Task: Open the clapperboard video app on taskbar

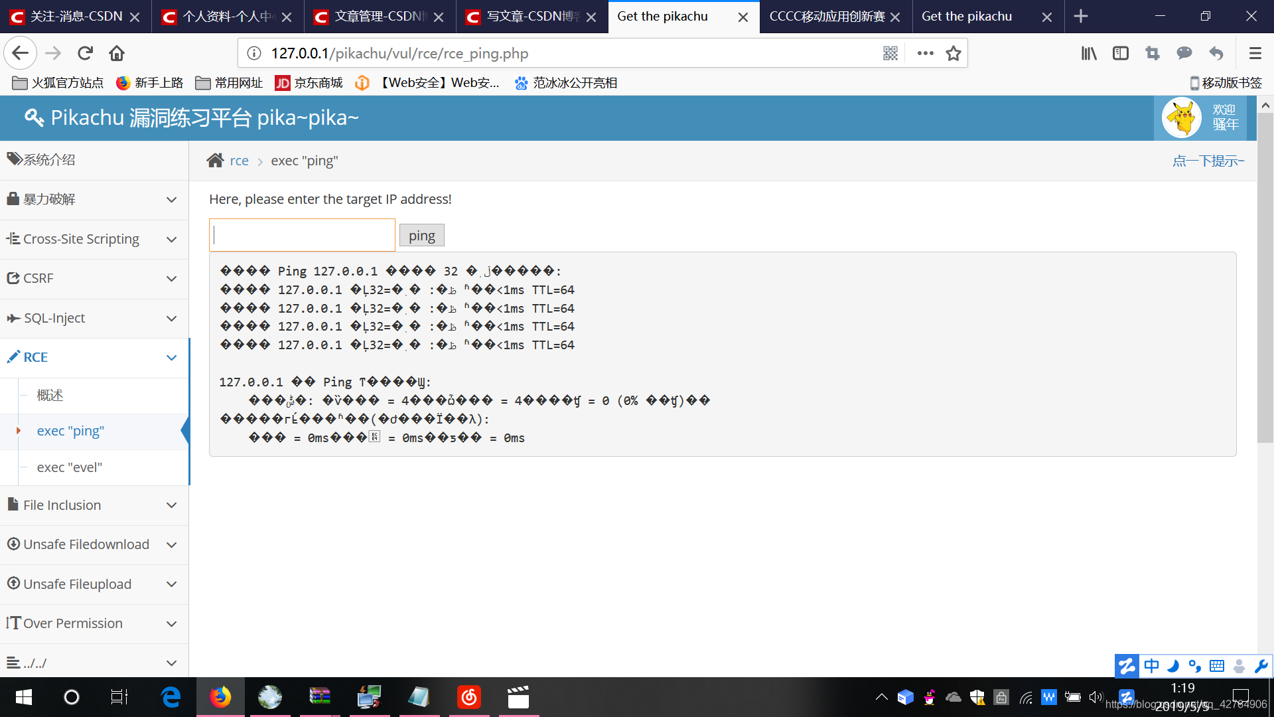Action: coord(518,697)
